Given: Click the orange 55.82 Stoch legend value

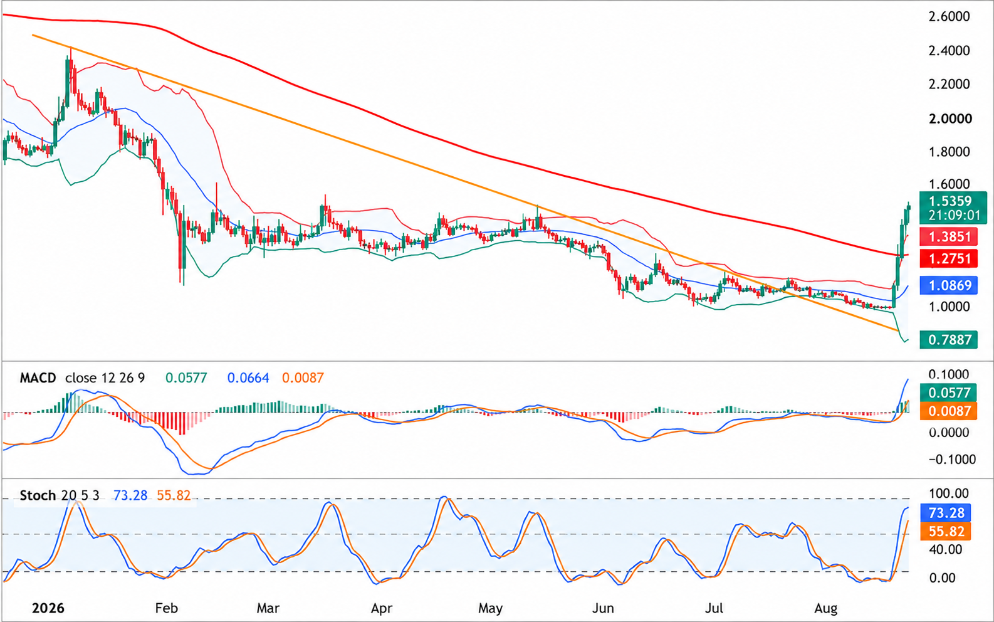Looking at the screenshot, I should click(174, 496).
